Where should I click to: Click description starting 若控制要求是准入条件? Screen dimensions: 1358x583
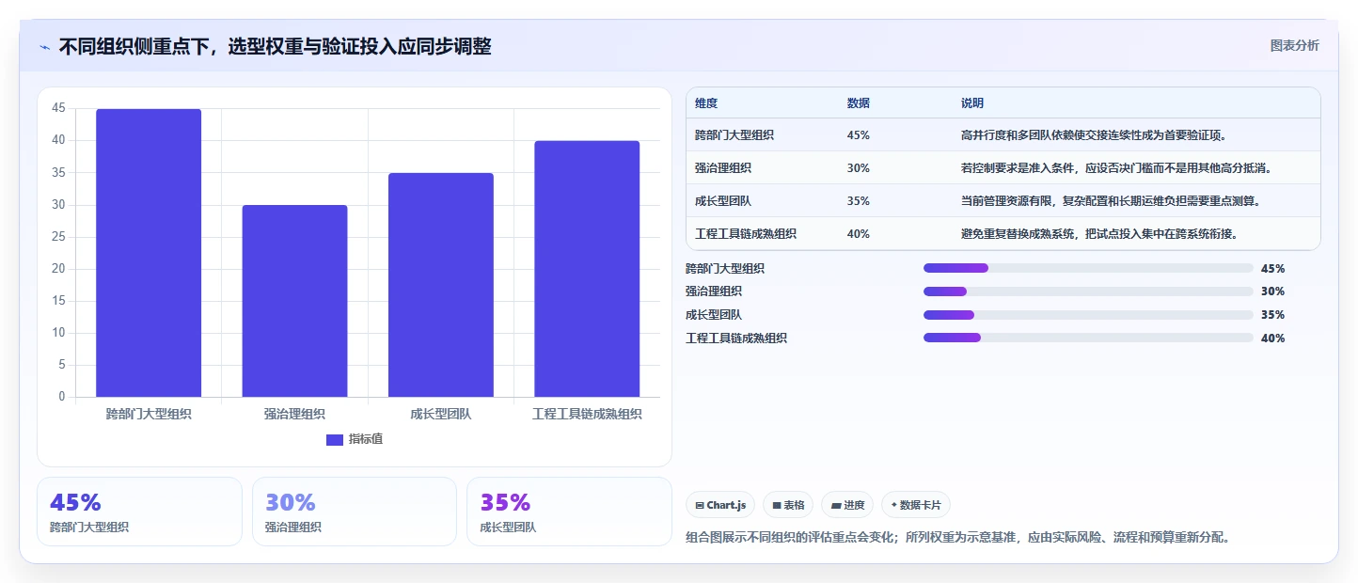[1115, 168]
